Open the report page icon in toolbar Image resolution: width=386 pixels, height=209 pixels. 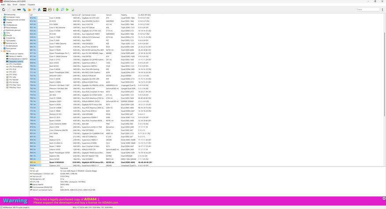(9, 10)
